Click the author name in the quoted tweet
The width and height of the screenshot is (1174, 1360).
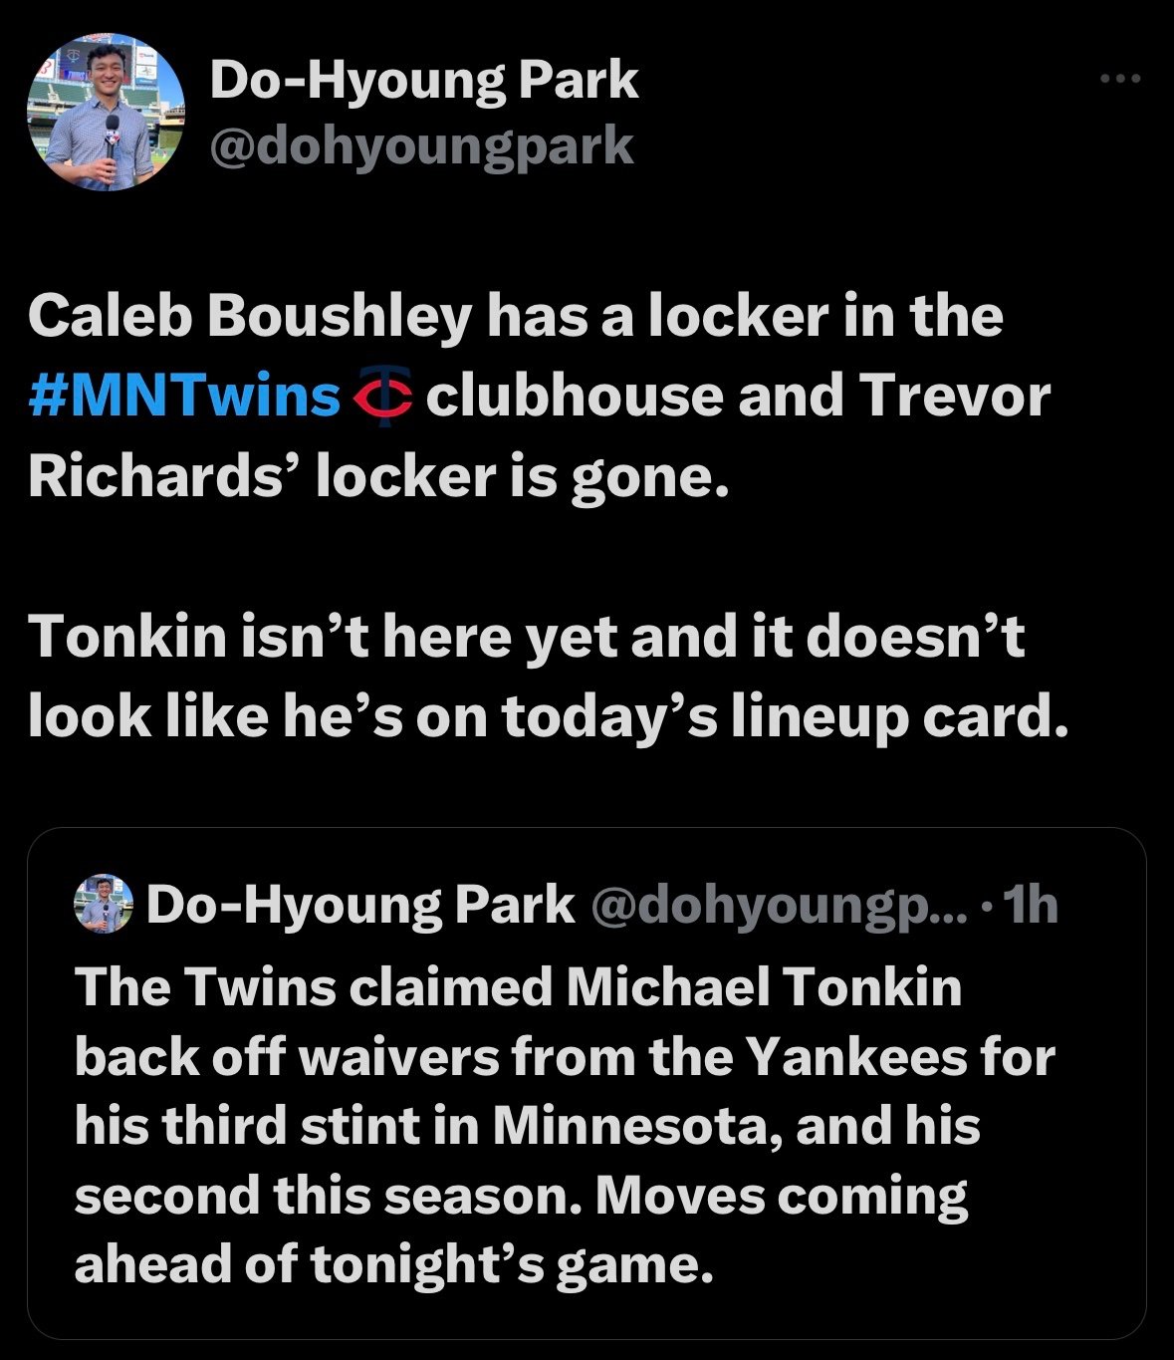[360, 905]
